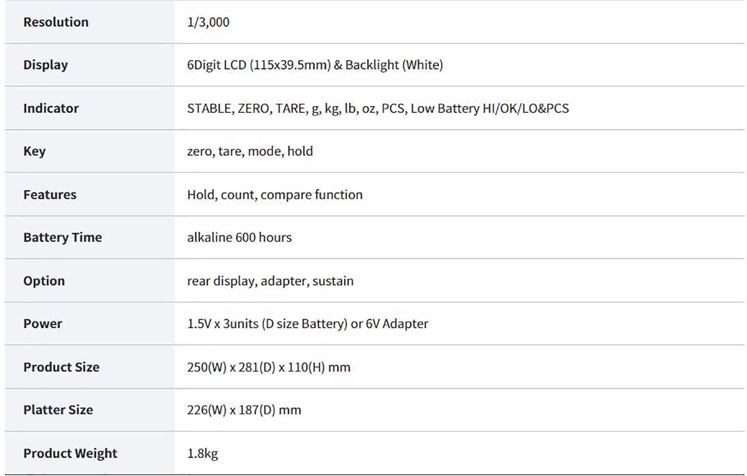Image resolution: width=747 pixels, height=476 pixels.
Task: Click the rear display, adapter, sustain text
Action: 270,281
